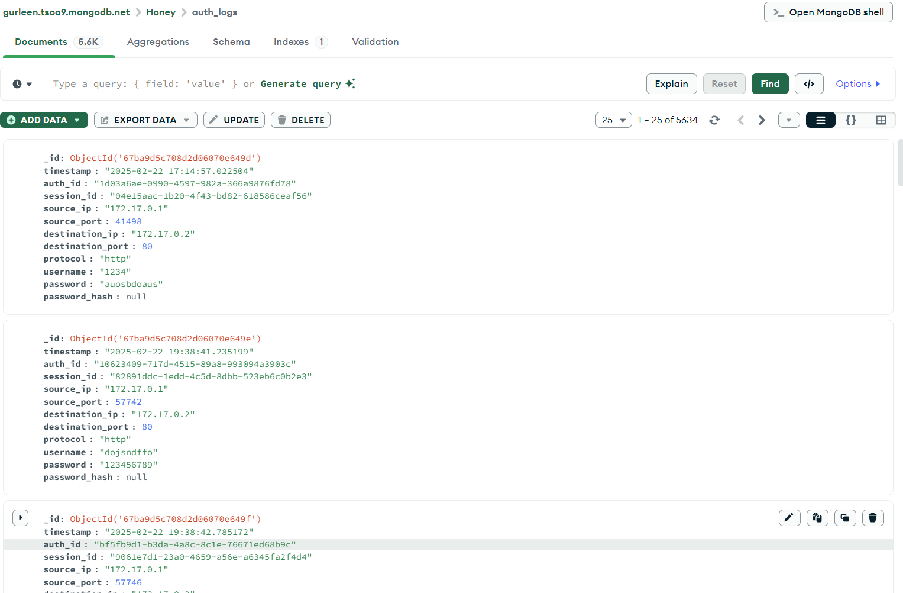The height and width of the screenshot is (593, 903).
Task: Switch to table view
Action: tap(881, 120)
